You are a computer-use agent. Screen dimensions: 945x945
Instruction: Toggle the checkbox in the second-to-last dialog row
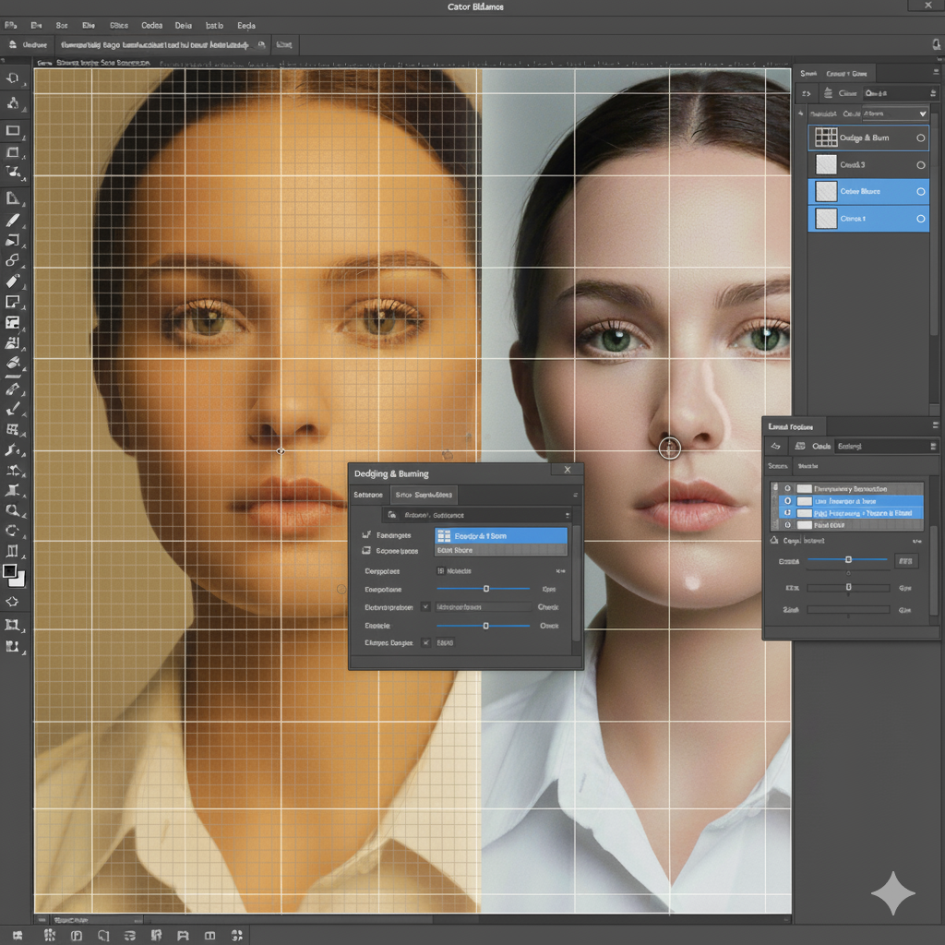tap(425, 607)
